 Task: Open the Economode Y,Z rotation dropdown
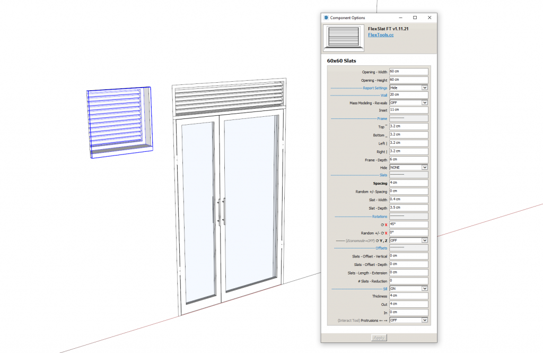tap(424, 240)
